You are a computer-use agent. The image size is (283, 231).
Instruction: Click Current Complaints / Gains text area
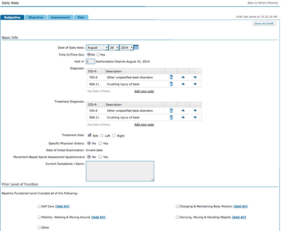point(120,171)
